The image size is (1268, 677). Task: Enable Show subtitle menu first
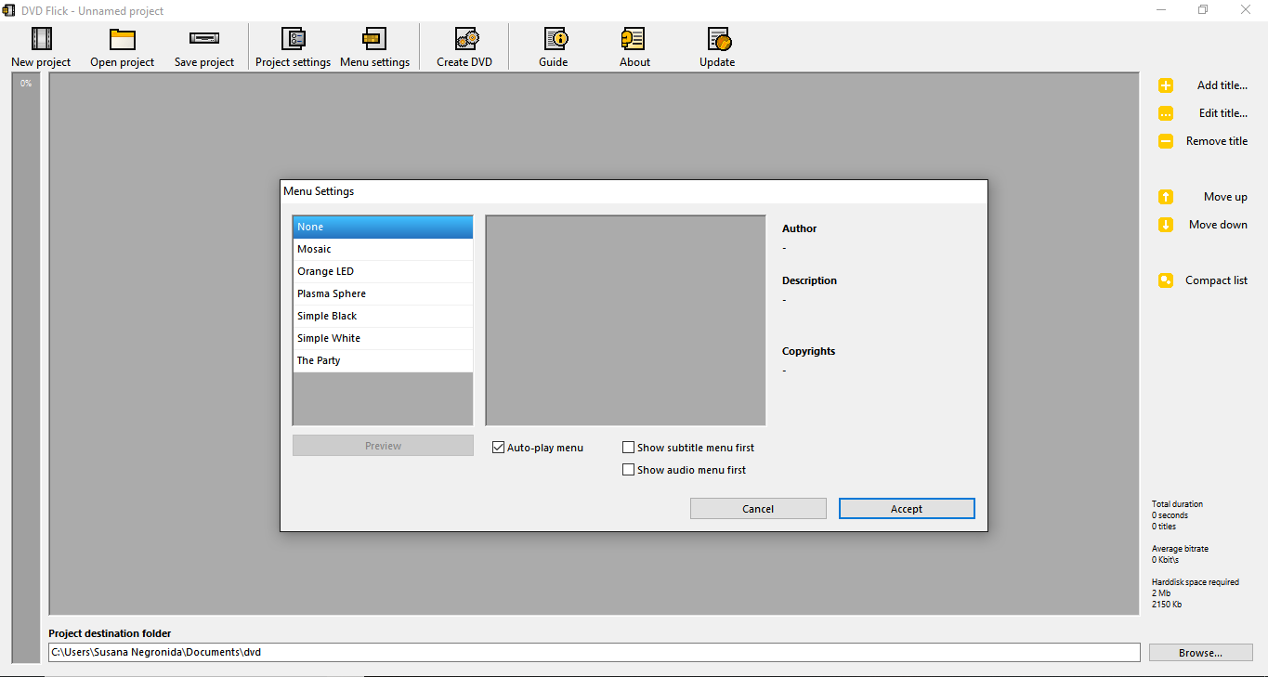(x=628, y=447)
